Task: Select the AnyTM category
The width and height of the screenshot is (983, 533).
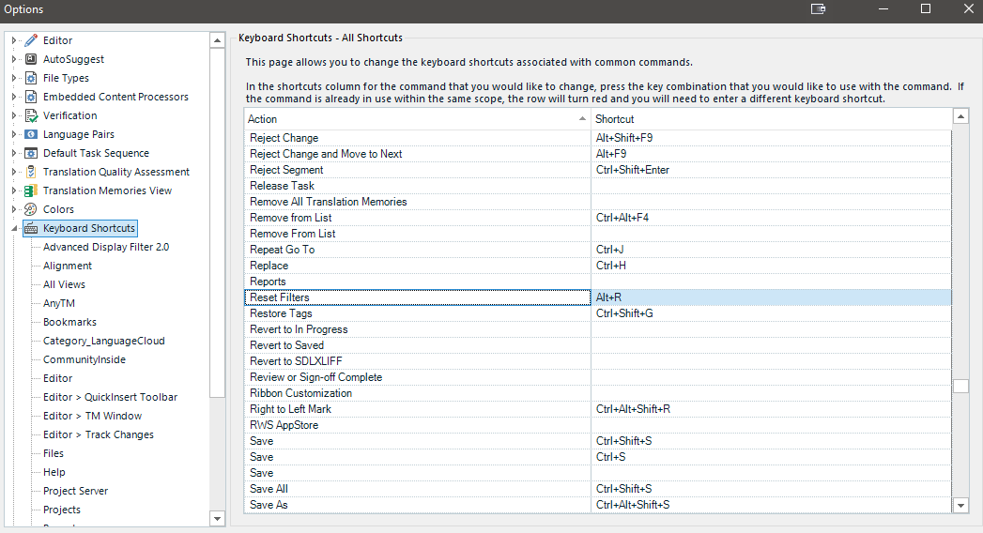Action: [59, 303]
